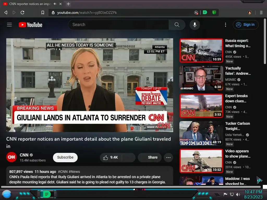Viewport: 267px width, 200px height.
Task: Subscribe to the CNN channel
Action: 65,158
